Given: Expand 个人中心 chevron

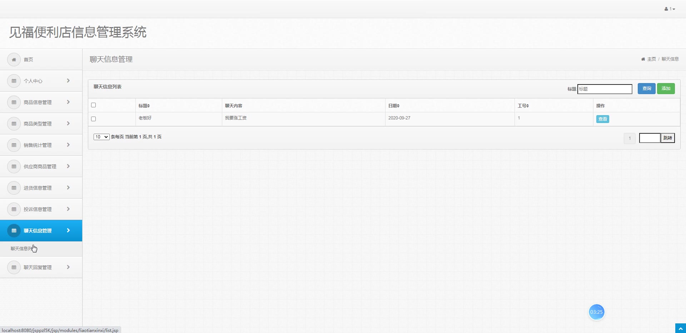Looking at the screenshot, I should pyautogui.click(x=68, y=81).
